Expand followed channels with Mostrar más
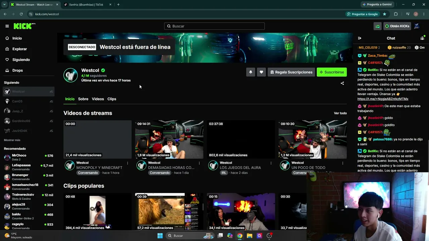The height and width of the screenshot is (241, 429). coord(12,140)
